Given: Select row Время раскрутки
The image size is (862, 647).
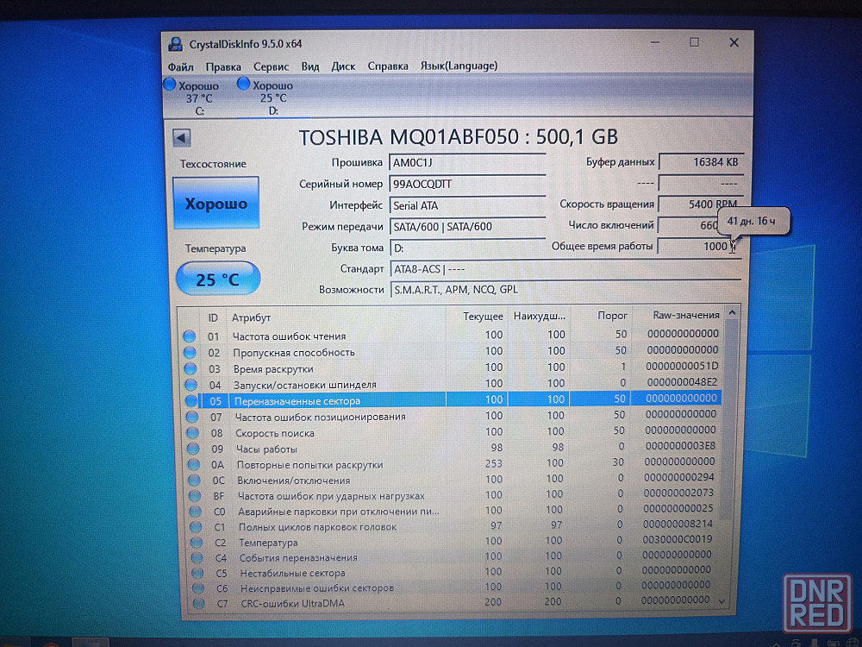Looking at the screenshot, I should coord(452,367).
